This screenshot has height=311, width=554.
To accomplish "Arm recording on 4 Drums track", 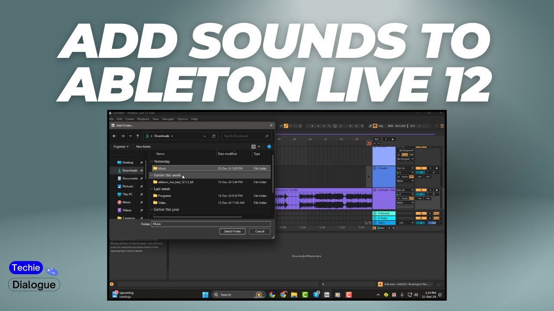I will (x=436, y=190).
